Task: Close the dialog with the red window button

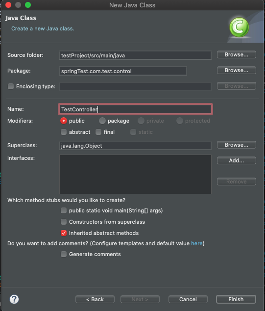Action: 8,5
